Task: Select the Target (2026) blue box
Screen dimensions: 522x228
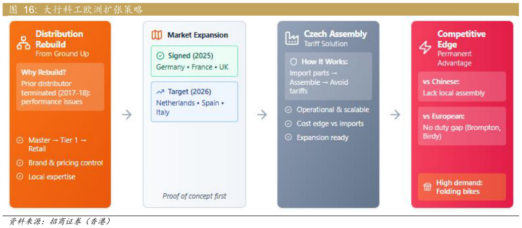Action: click(x=194, y=101)
